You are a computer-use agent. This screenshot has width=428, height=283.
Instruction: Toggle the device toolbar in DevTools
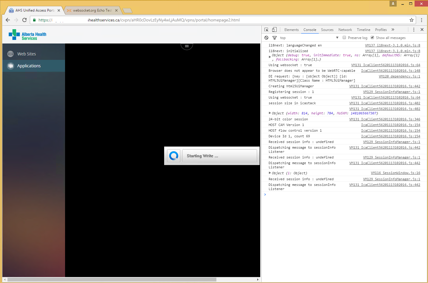pyautogui.click(x=274, y=29)
